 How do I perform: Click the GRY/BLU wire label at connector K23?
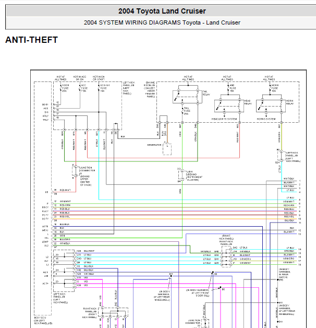point(89,274)
